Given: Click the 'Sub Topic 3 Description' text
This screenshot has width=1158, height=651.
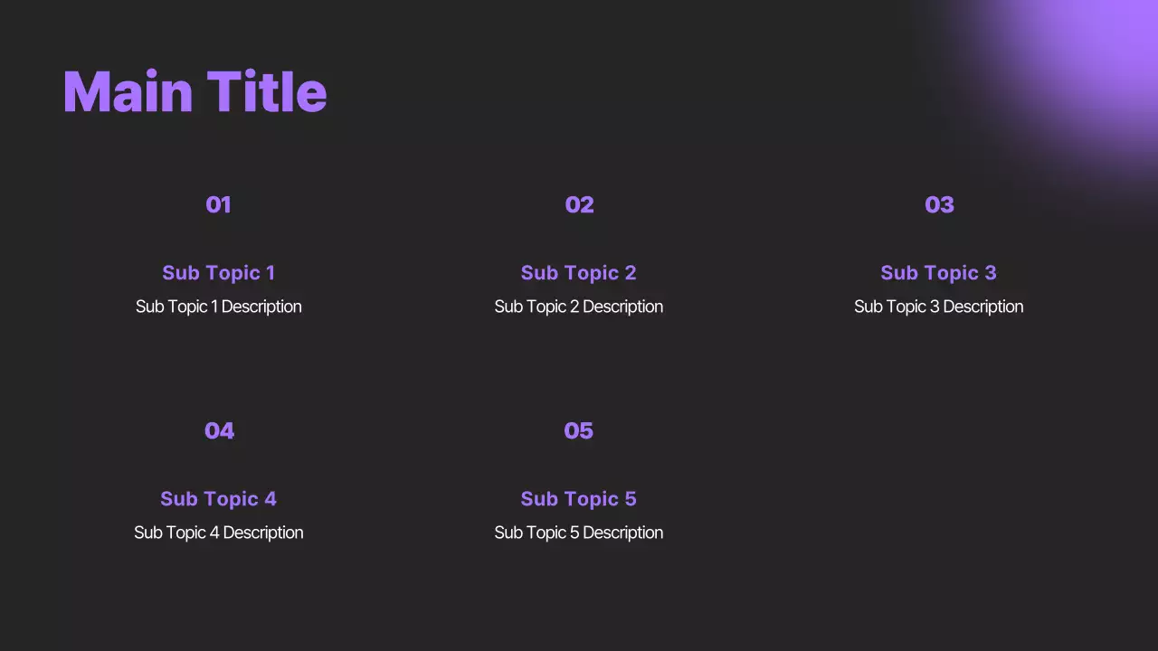Looking at the screenshot, I should pos(938,307).
